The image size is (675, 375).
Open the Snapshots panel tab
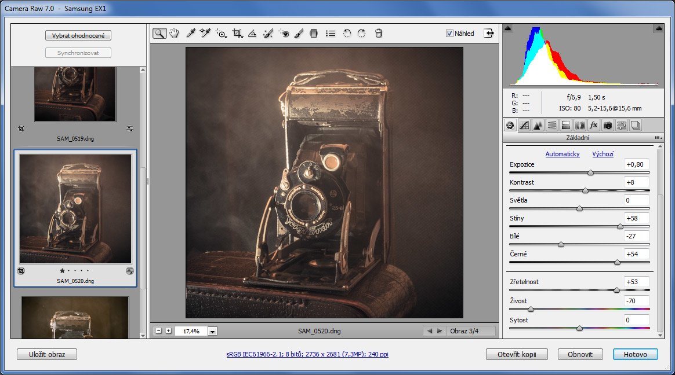tap(636, 126)
